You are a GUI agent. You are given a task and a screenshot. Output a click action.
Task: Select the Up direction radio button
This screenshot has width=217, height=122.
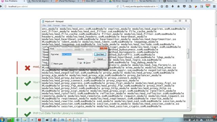tap(78, 63)
